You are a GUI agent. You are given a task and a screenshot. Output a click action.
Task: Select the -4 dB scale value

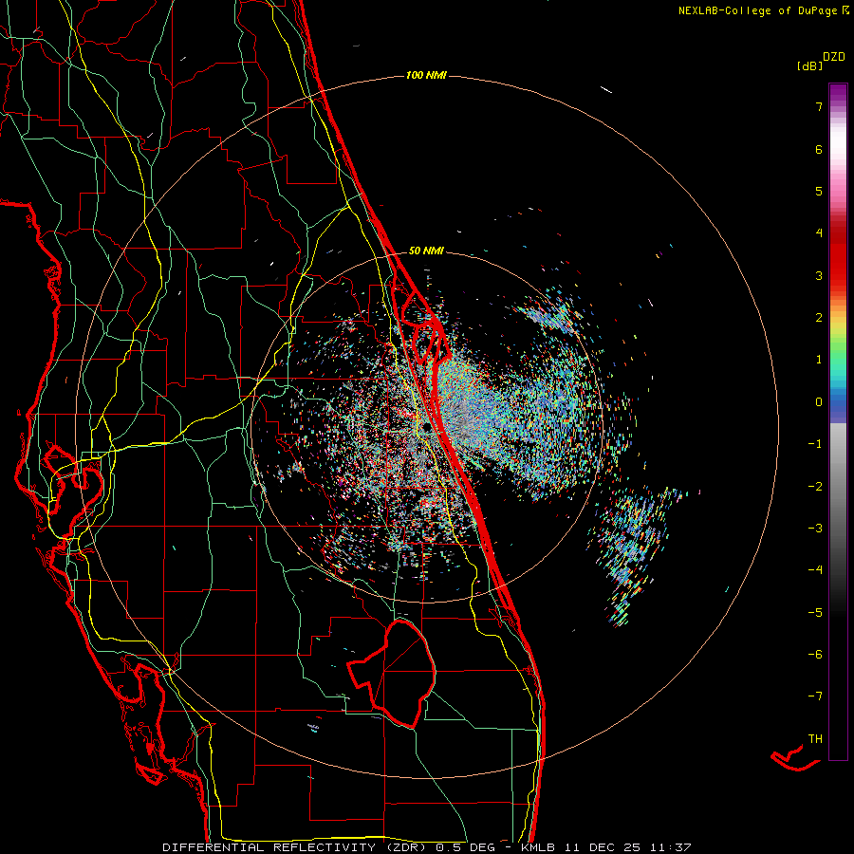pos(815,569)
